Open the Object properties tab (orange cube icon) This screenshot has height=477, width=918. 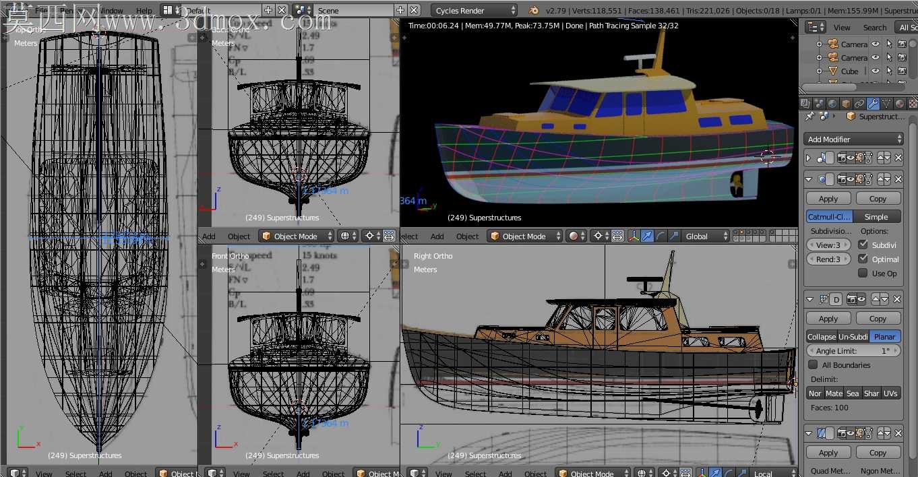(846, 104)
